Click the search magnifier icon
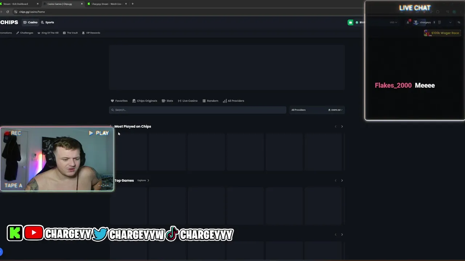Image resolution: width=465 pixels, height=261 pixels. pos(113,110)
